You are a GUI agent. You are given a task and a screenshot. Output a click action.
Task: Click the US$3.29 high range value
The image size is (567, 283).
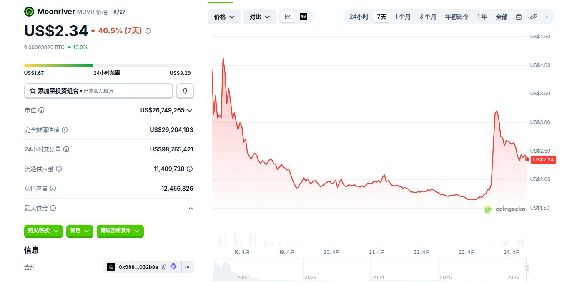[180, 73]
